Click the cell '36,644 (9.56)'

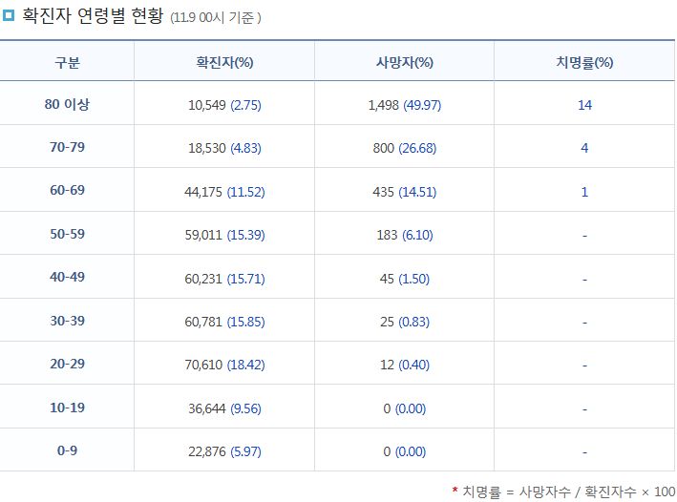point(224,408)
